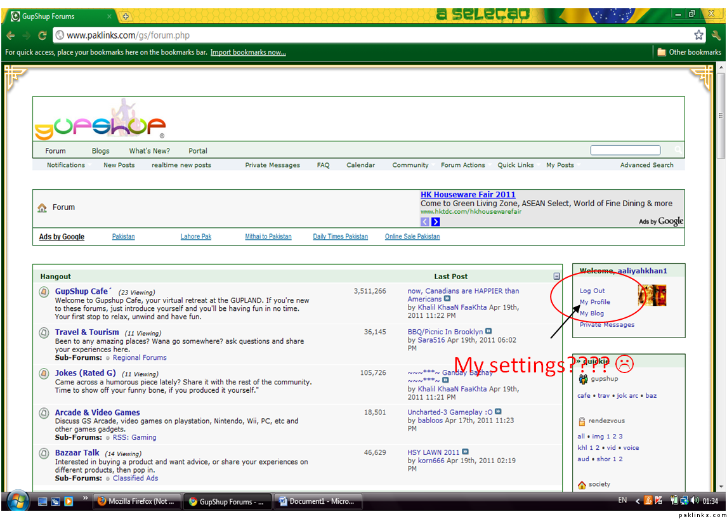Viewport: 727px width, 519px height.
Task: Click the GupShup Cafe forum status icon
Action: (x=44, y=292)
